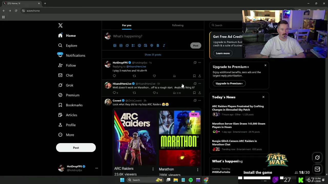The width and height of the screenshot is (328, 184).
Task: Dismiss Upgrade to Premium+ card
Action: point(265,65)
